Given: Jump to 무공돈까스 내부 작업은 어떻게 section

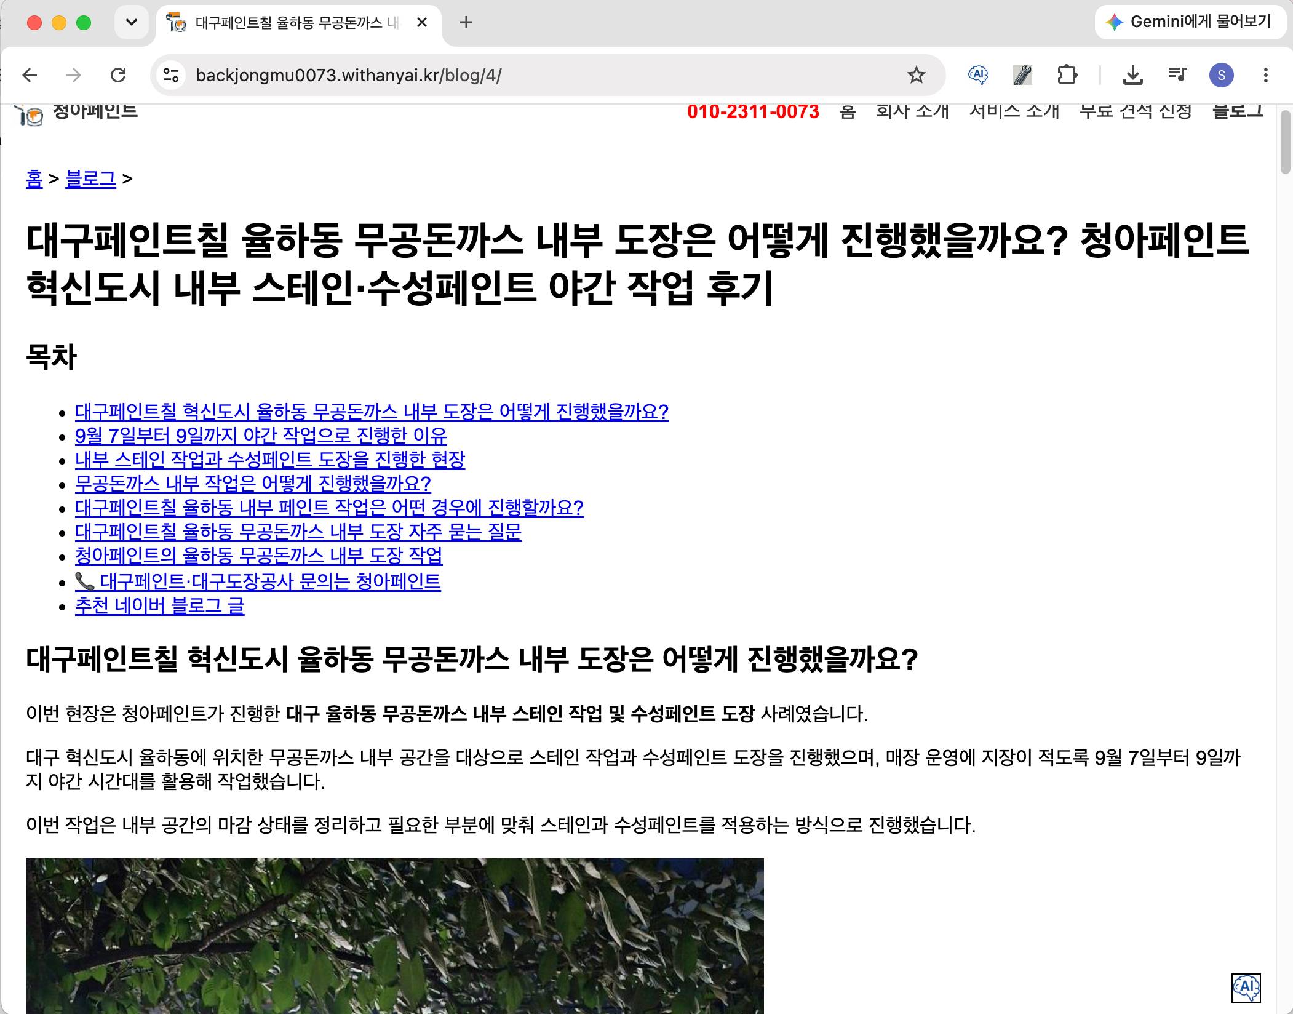Looking at the screenshot, I should (253, 484).
